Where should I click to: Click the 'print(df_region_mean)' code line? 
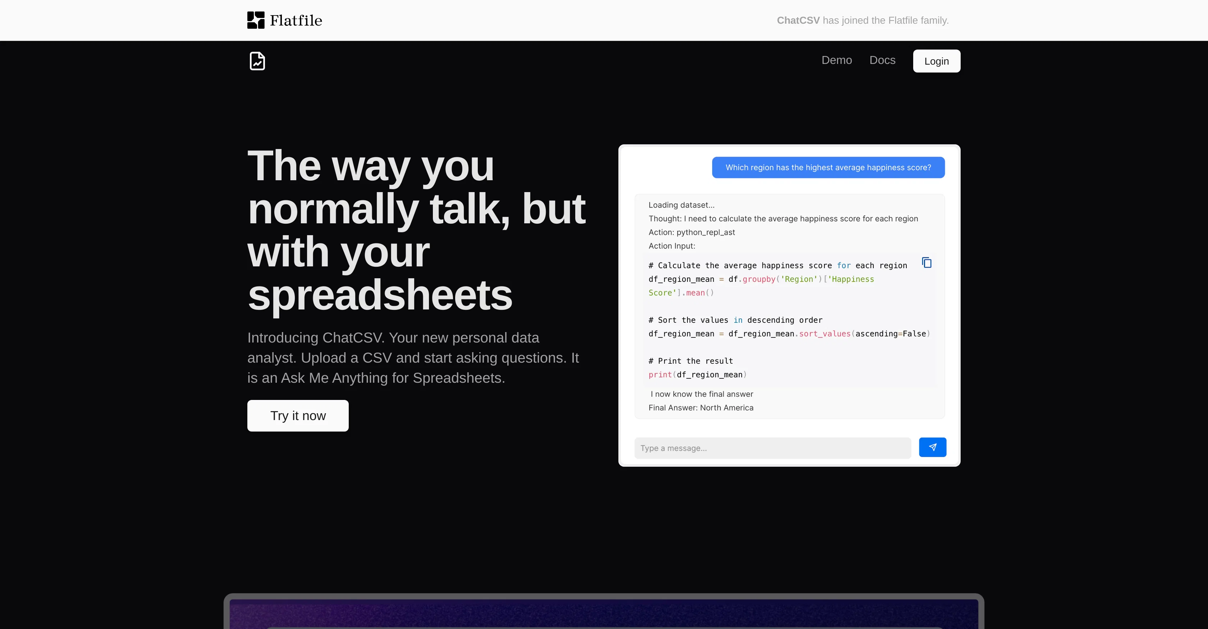click(x=697, y=375)
